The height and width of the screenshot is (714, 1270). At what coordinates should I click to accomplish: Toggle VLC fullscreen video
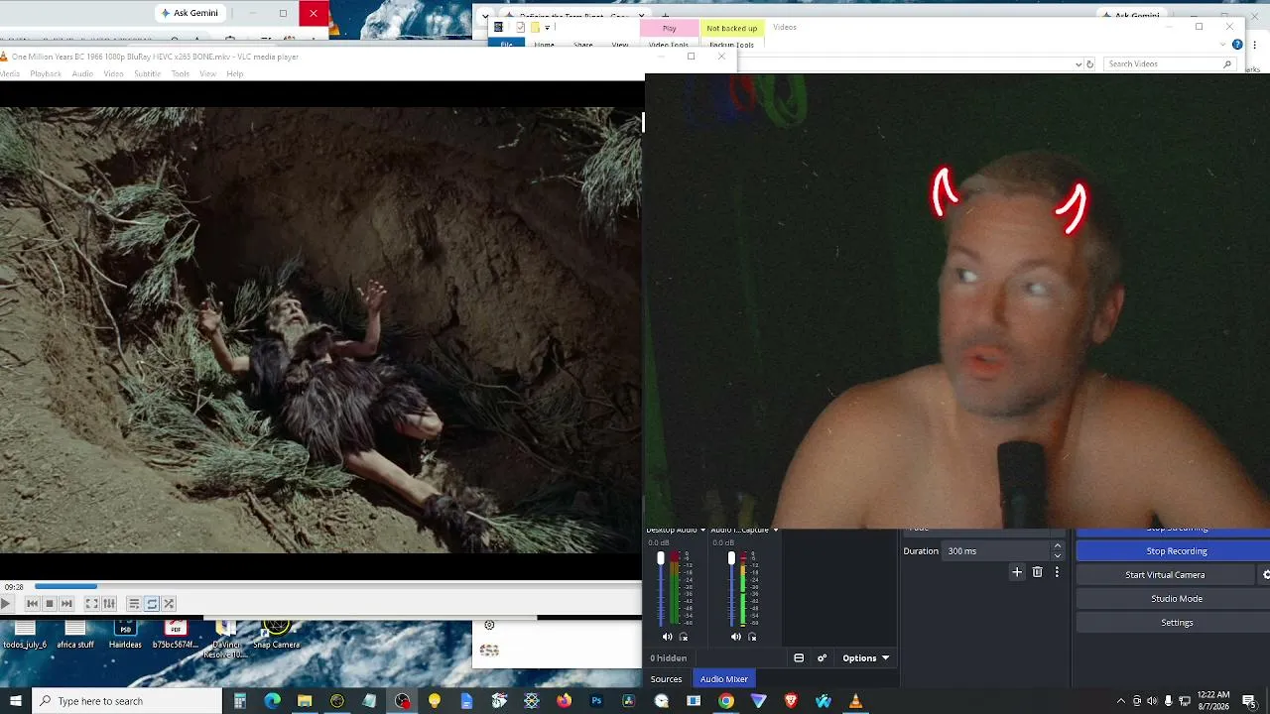pyautogui.click(x=91, y=603)
